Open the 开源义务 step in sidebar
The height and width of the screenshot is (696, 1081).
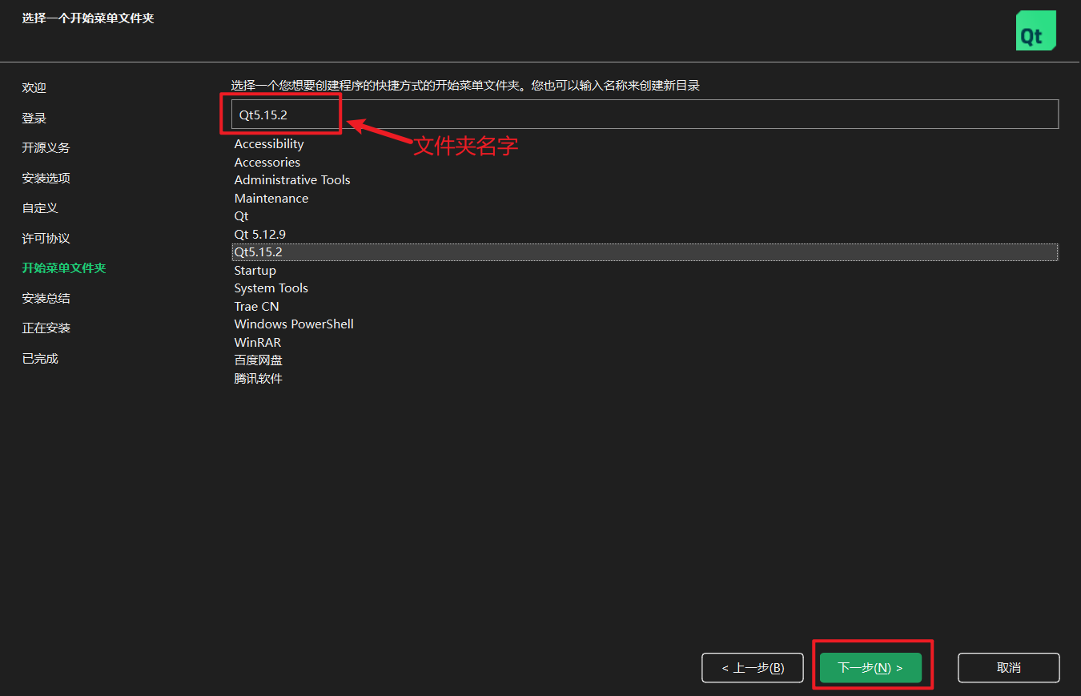pos(46,148)
